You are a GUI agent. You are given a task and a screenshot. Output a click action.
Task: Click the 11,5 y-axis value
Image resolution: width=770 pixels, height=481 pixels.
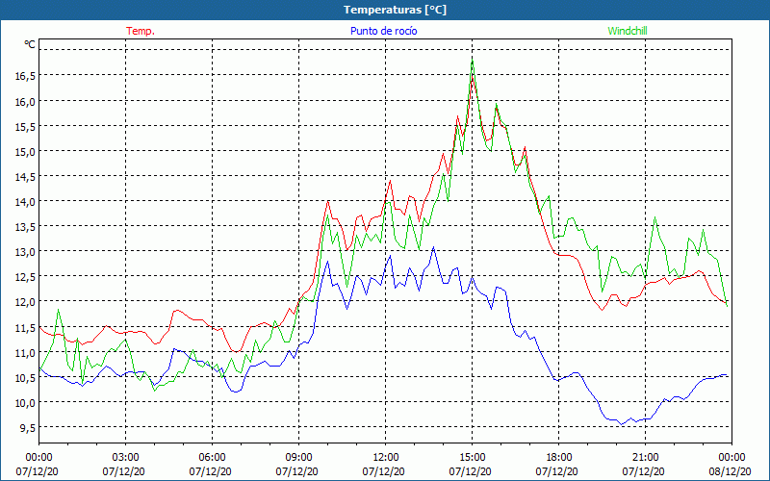point(25,327)
